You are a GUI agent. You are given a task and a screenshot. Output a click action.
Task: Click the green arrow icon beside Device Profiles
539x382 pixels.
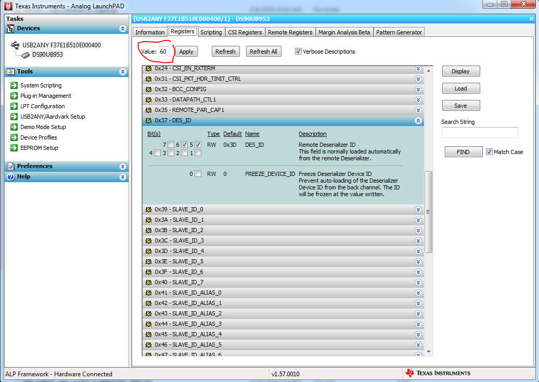pyautogui.click(x=14, y=137)
